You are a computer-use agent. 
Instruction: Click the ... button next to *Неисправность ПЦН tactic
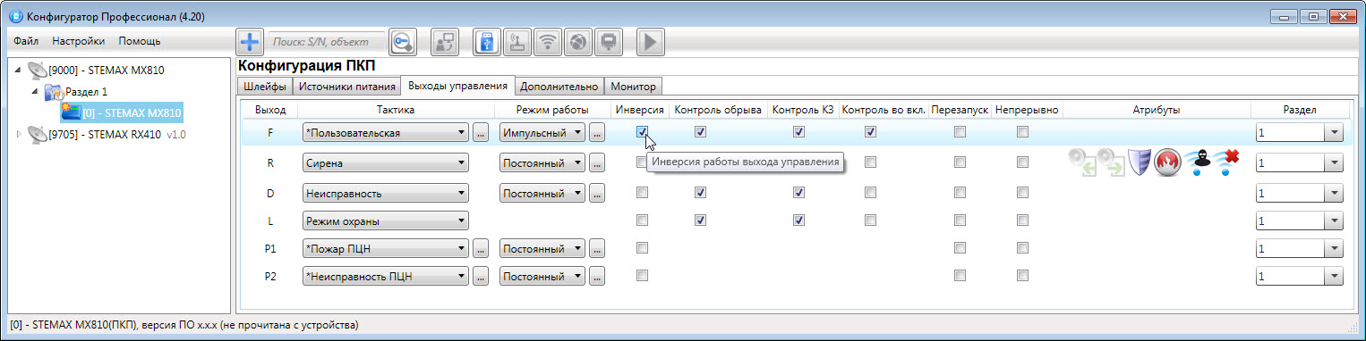(x=481, y=277)
